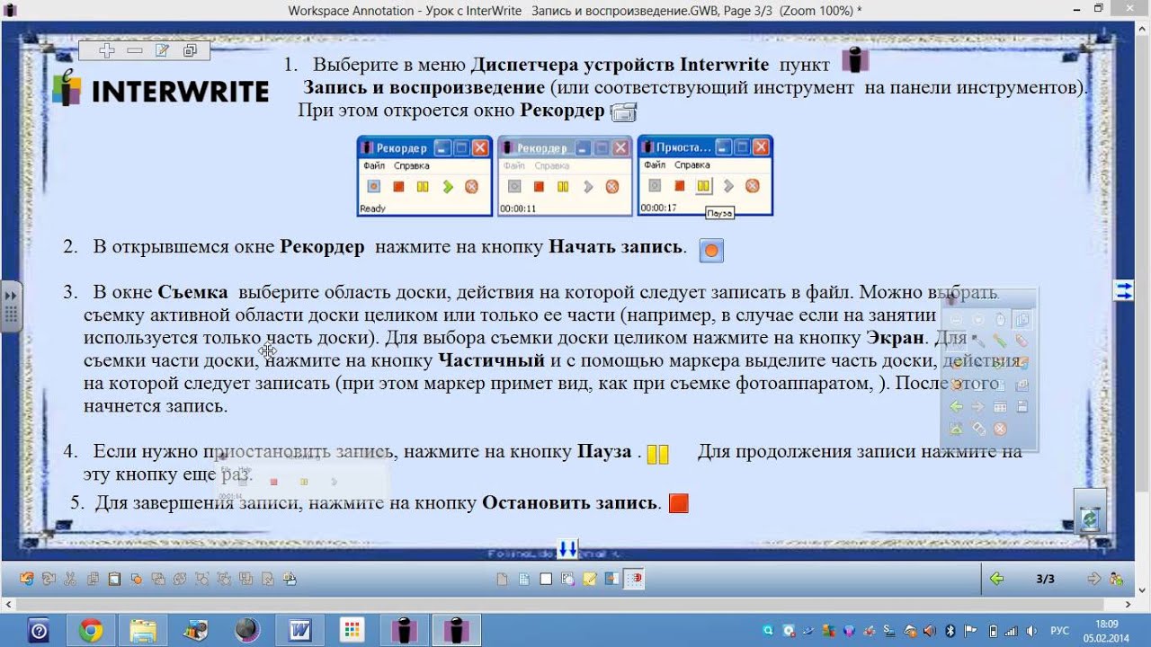Select the green highlighter in floating palette

1000,341
